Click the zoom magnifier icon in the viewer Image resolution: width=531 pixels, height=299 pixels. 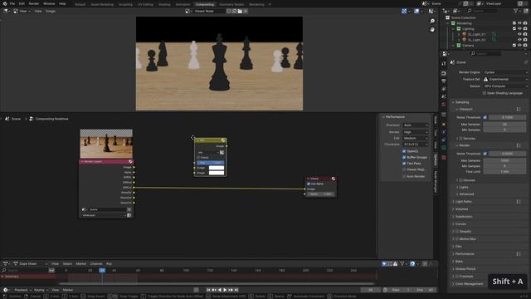coord(432,21)
